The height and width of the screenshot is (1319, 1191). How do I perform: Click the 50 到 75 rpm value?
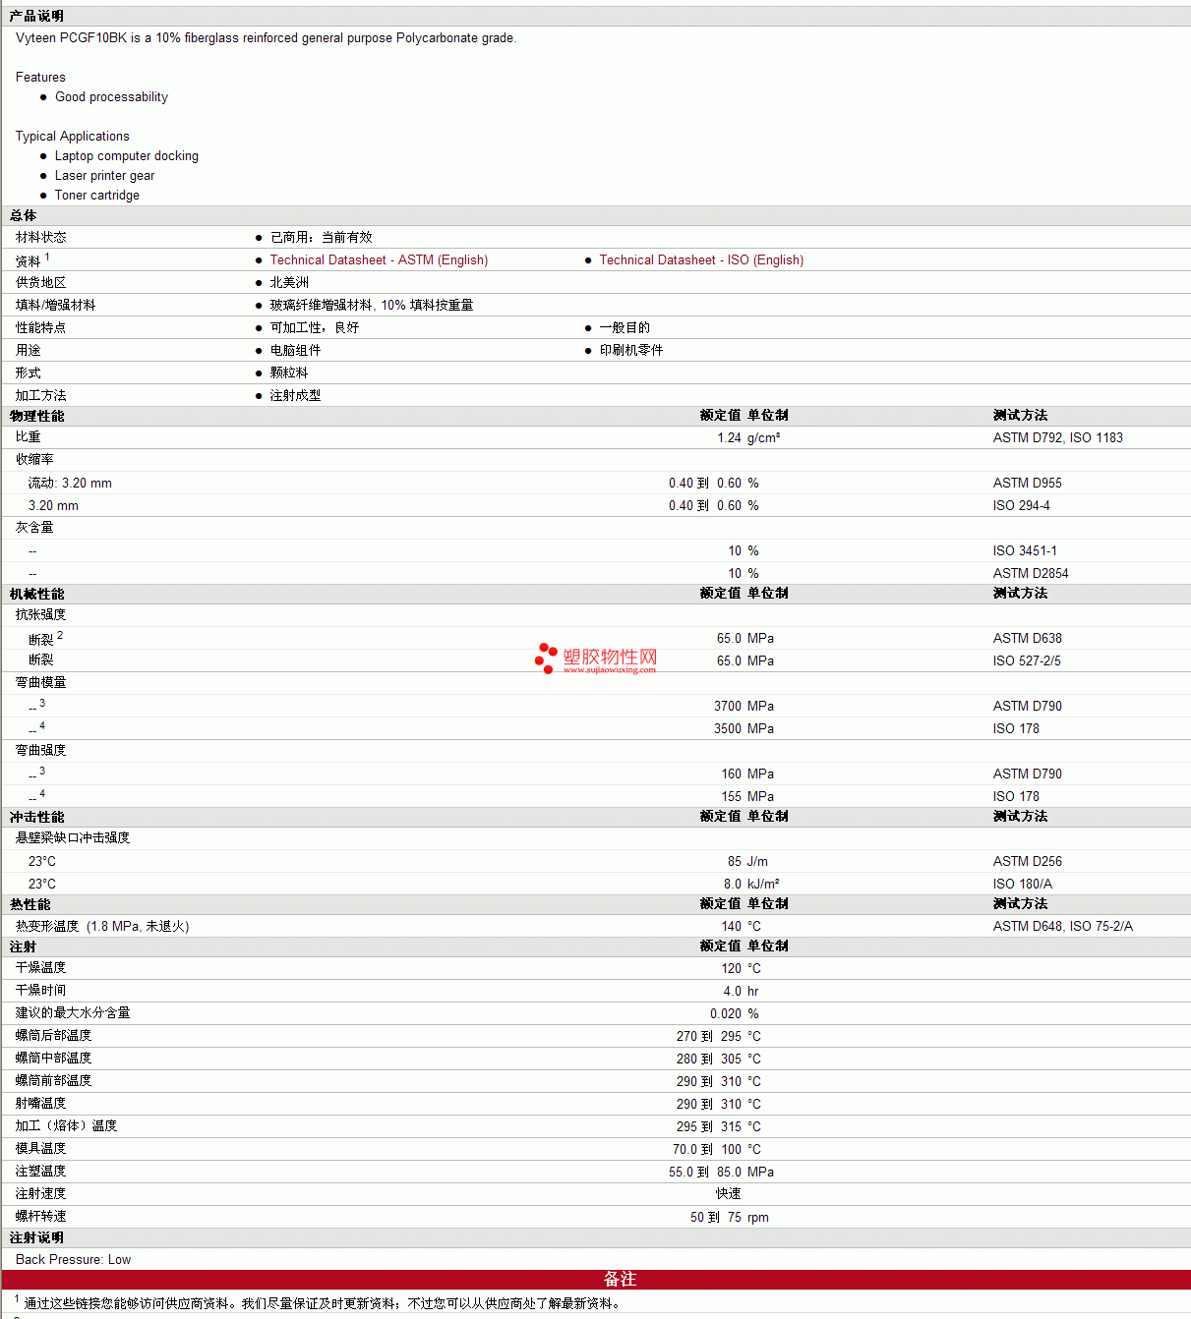point(730,1218)
